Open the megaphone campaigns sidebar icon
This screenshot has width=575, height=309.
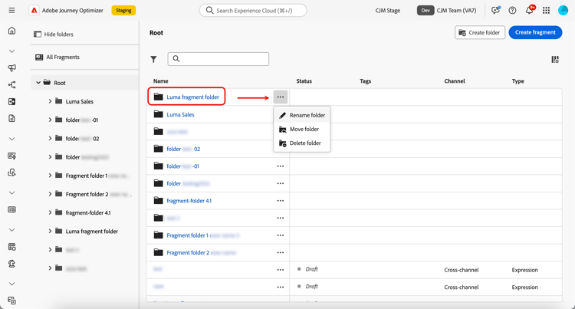(11, 67)
